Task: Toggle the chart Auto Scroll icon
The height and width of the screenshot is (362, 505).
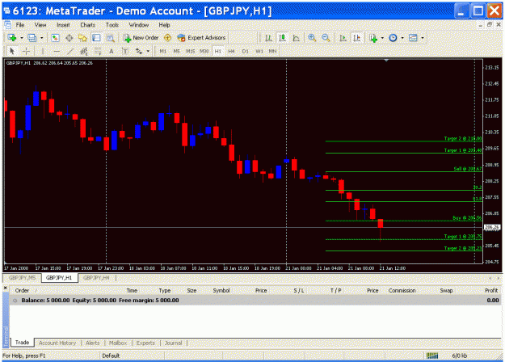Action: (343, 38)
